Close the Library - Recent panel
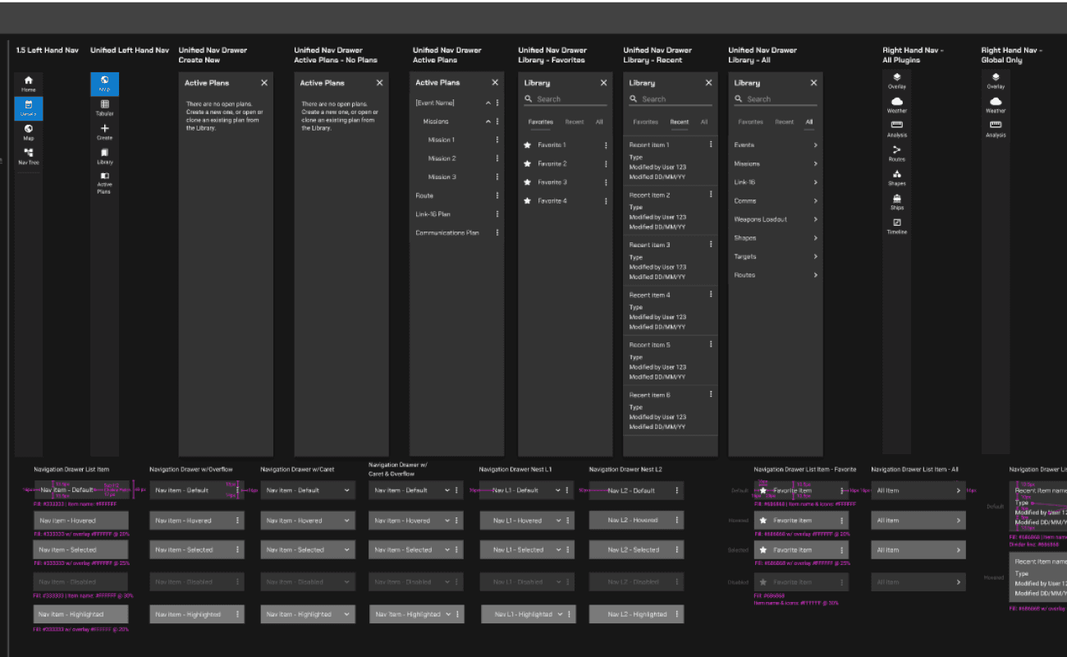The image size is (1067, 657). [x=709, y=83]
